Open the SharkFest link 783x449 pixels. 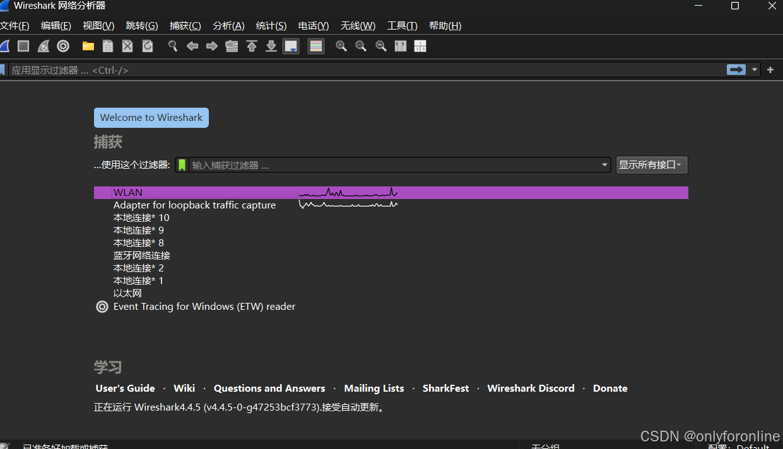click(446, 389)
